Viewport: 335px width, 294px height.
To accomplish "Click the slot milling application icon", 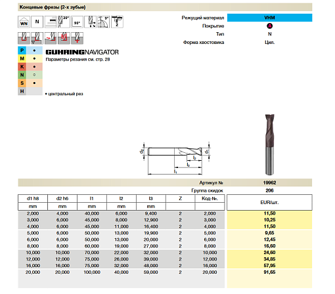I will tap(24, 38).
